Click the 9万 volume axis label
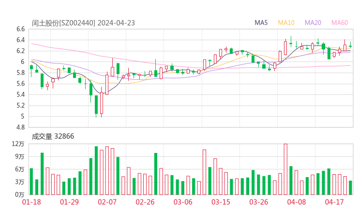Viewport: 358px width, 213px height. point(20,156)
